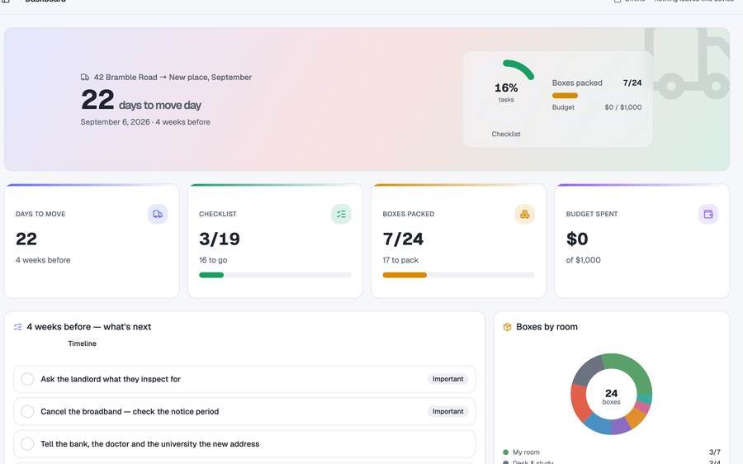
Task: Click the '$0 / $1,000' budget value
Action: 623,107
